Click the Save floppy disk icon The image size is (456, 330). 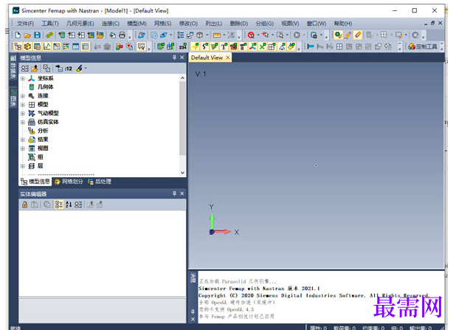(x=37, y=35)
